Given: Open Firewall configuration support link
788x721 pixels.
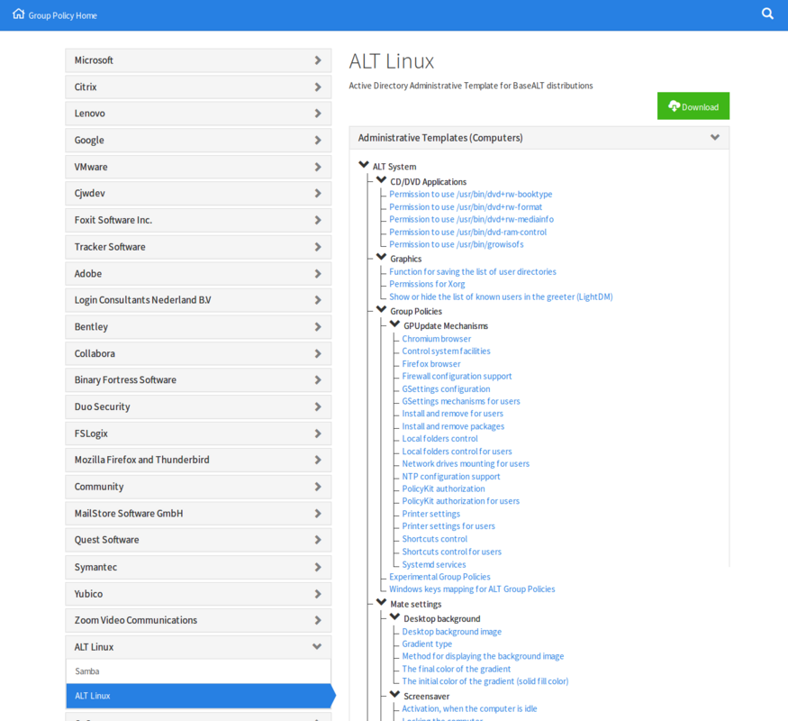Looking at the screenshot, I should (457, 376).
